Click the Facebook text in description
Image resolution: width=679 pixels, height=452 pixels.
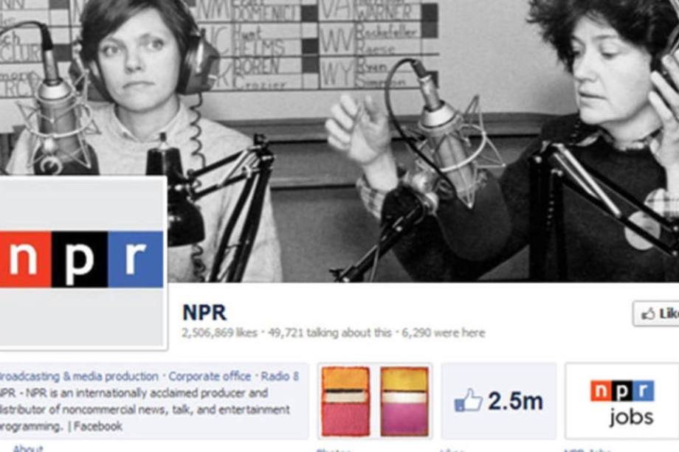[x=98, y=426]
